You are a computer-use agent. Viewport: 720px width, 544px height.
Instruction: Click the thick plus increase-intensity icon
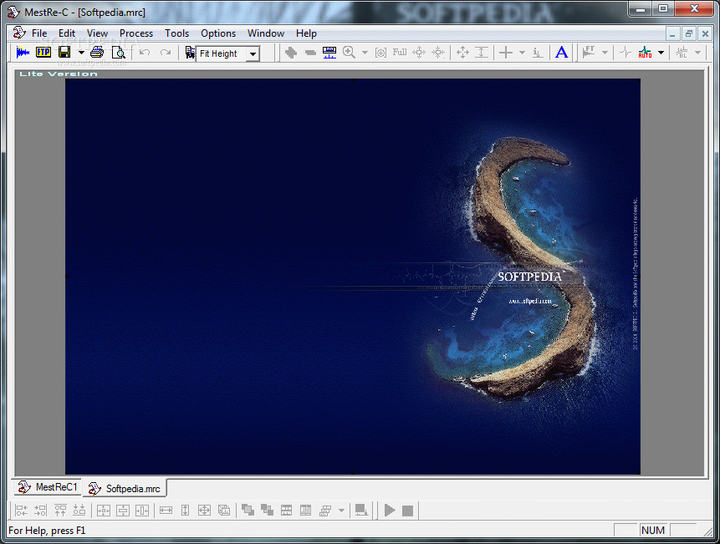[x=291, y=53]
